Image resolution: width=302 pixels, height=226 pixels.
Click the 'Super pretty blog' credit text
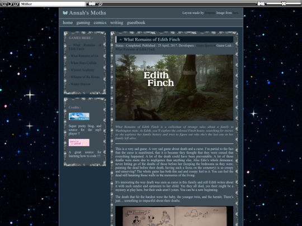(85, 129)
